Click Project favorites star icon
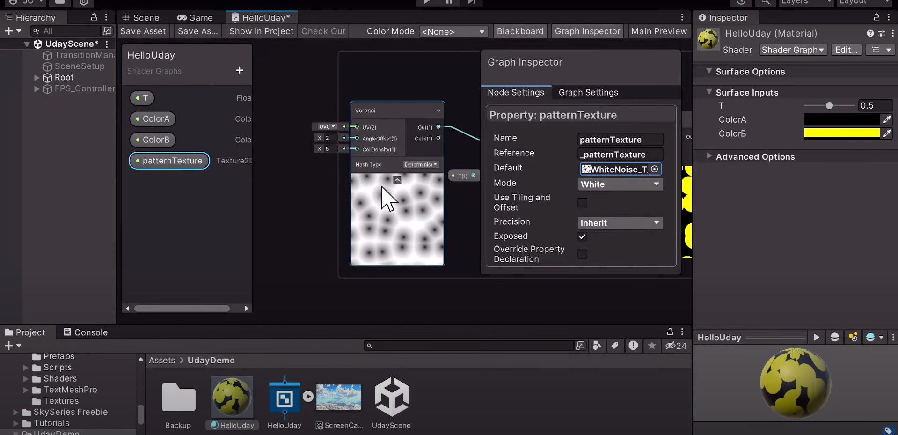 [651, 346]
